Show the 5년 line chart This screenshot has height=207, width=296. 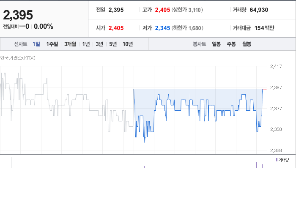pos(113,44)
